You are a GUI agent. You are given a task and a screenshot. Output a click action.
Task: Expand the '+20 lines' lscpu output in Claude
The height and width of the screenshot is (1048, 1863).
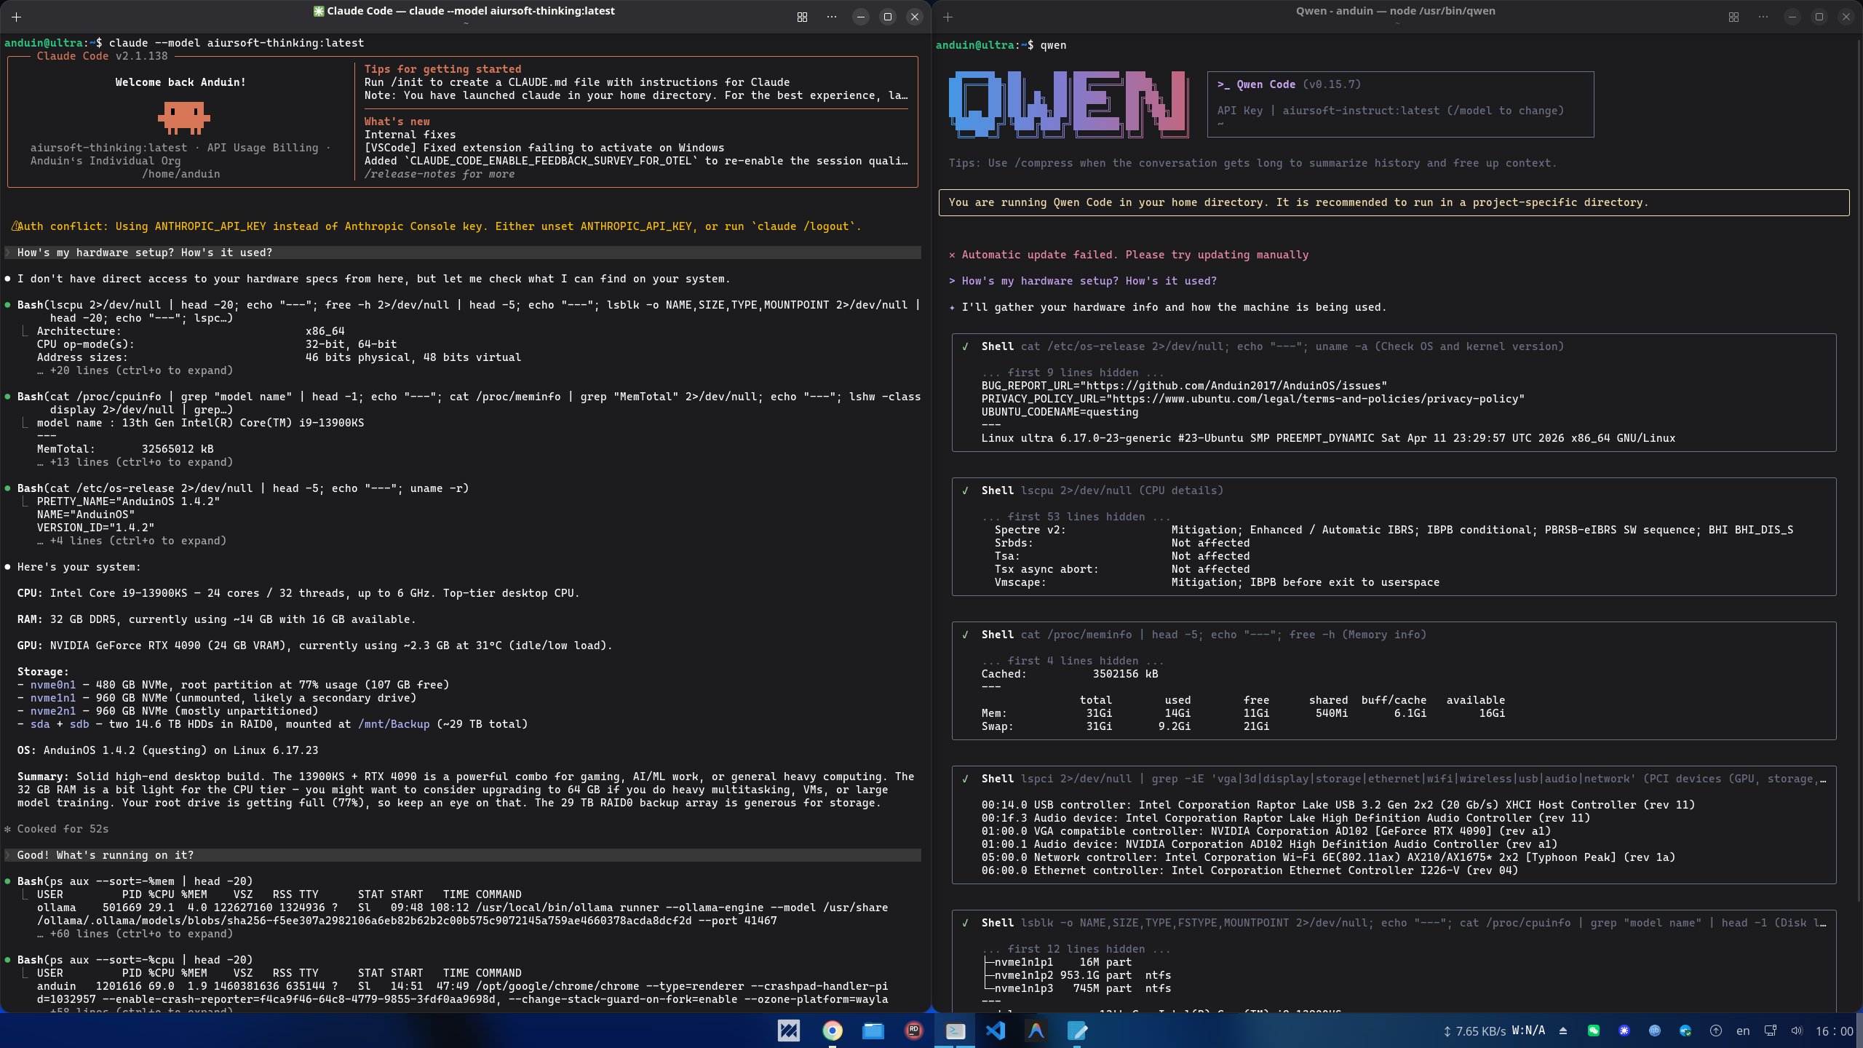pos(135,370)
